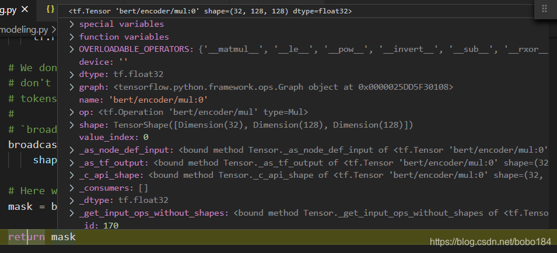This screenshot has width=557, height=253.
Task: Select the curly-braces JSON file tab icon
Action: (x=50, y=9)
